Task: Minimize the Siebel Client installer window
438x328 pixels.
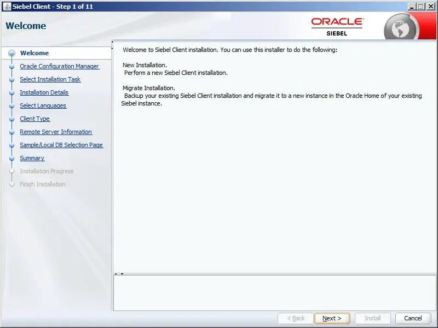Action: pyautogui.click(x=411, y=7)
